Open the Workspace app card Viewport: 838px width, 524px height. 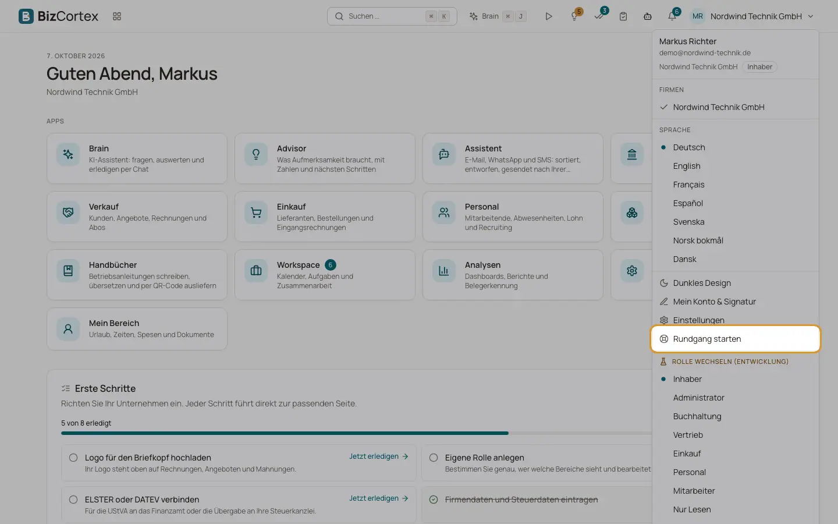(x=325, y=275)
